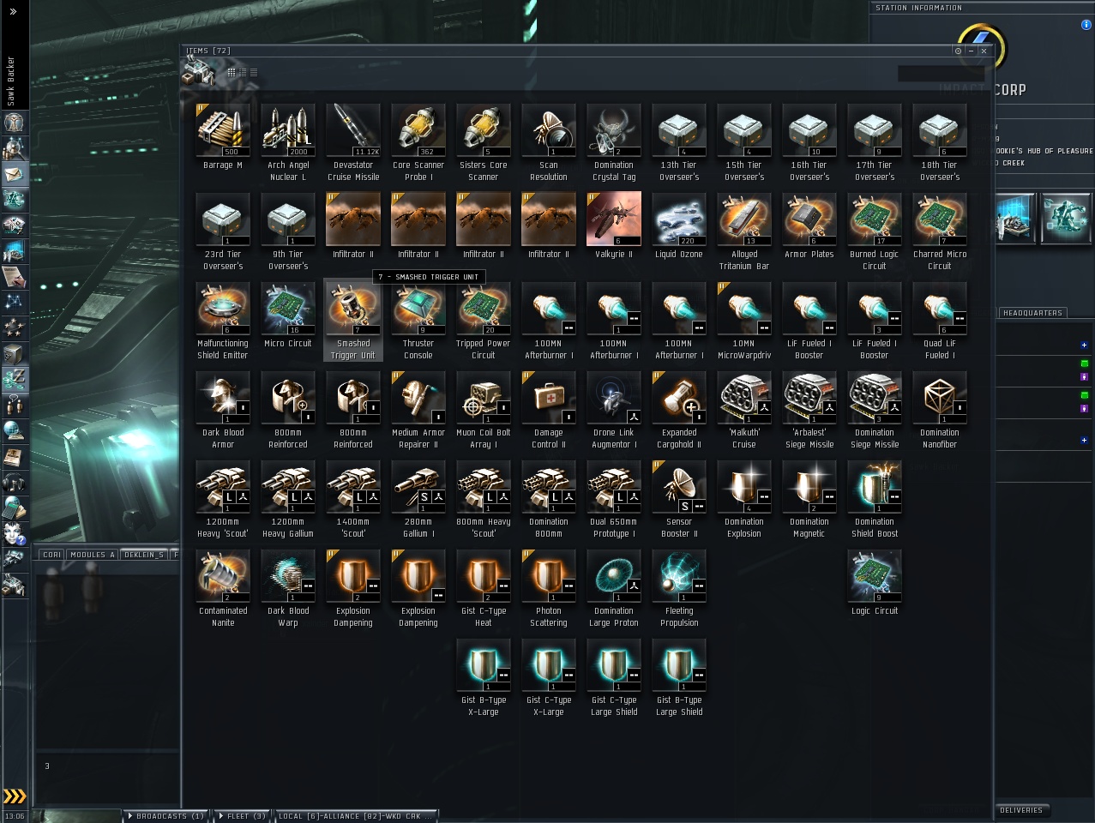The image size is (1095, 823).
Task: Expand the Broadcasts (1) panel
Action: tap(166, 816)
